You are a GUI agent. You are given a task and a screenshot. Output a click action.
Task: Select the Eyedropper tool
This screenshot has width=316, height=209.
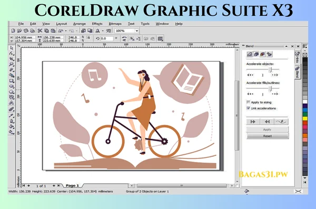coord(12,115)
